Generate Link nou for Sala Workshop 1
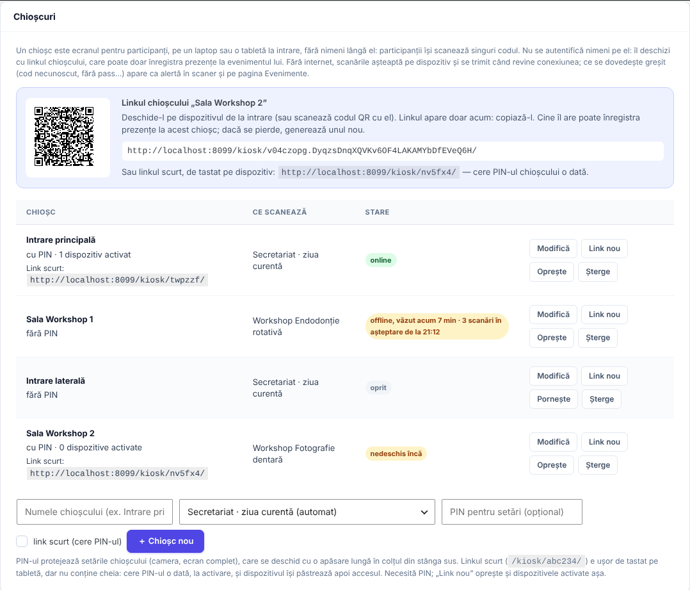Viewport: 690px width, 590px height. 604,315
